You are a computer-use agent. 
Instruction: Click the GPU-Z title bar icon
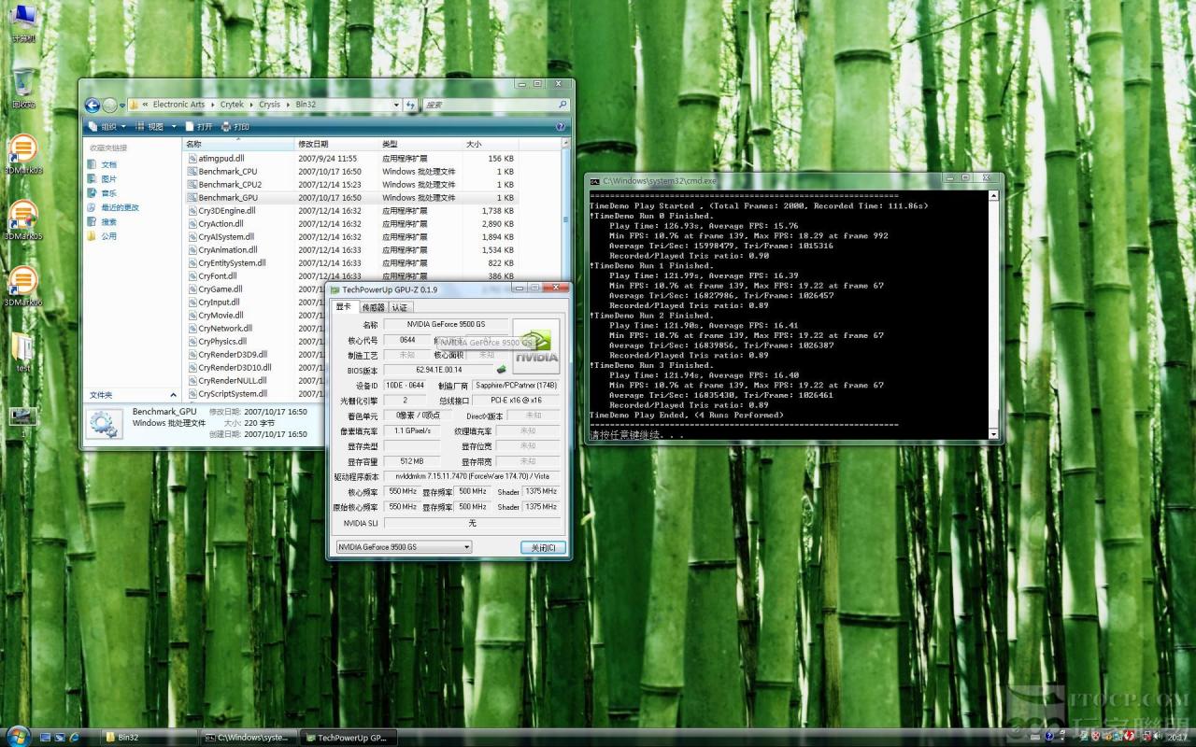[x=335, y=289]
